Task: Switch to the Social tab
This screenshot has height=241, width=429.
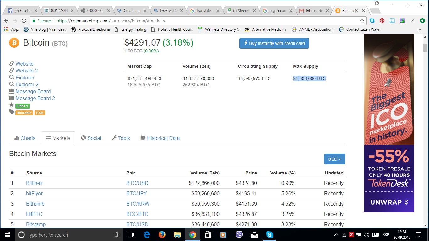Action: [91, 138]
